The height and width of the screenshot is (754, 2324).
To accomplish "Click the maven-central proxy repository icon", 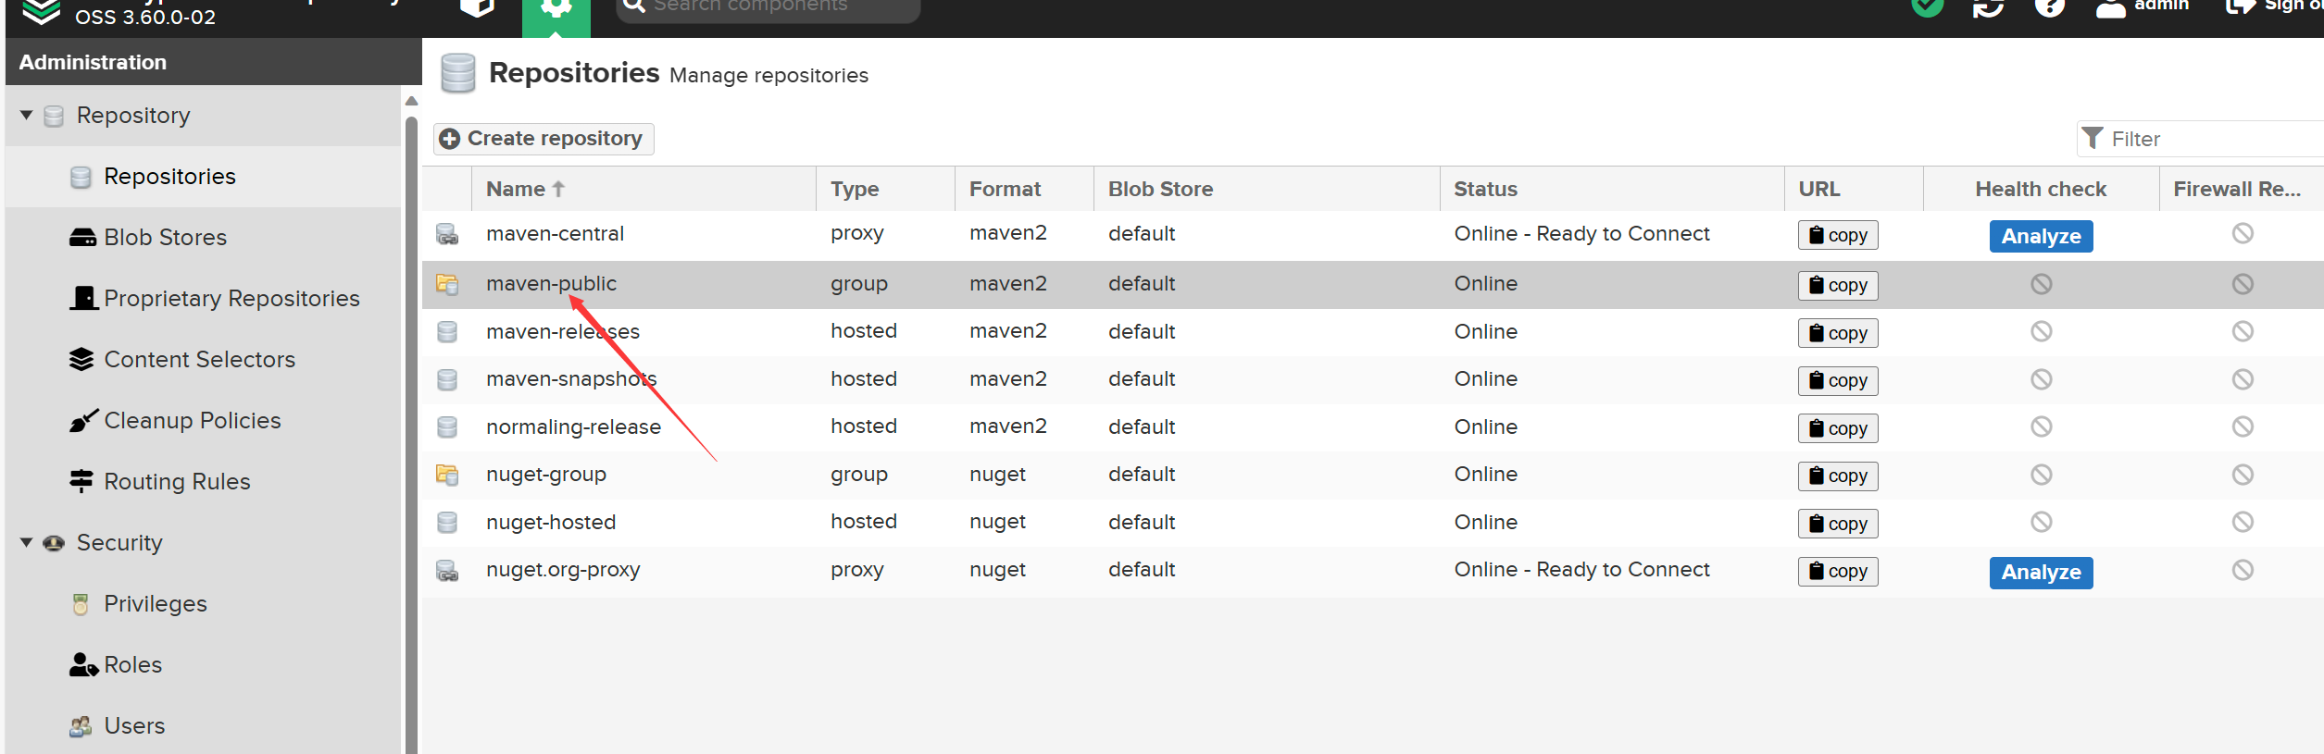I will [447, 234].
